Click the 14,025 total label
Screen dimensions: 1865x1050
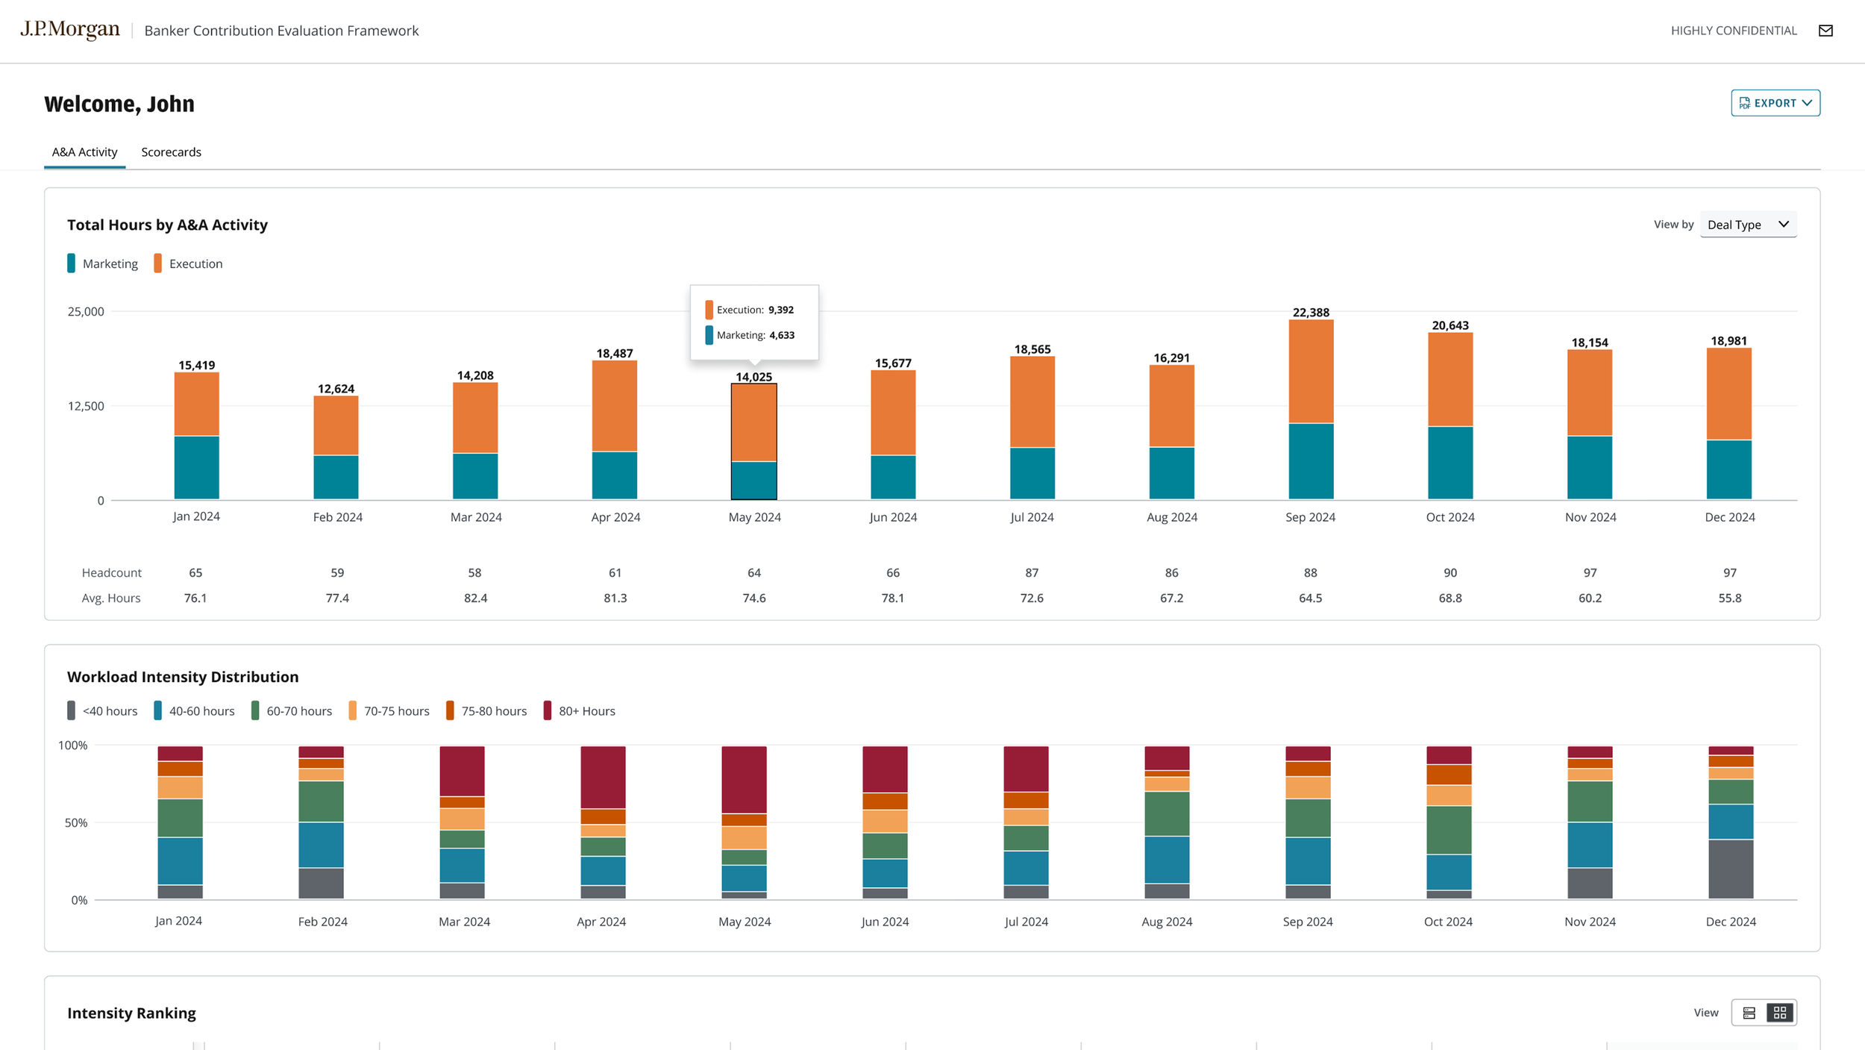753,377
